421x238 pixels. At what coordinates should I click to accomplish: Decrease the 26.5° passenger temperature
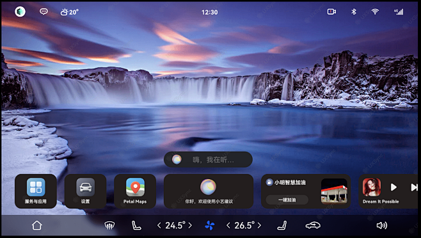(228, 225)
